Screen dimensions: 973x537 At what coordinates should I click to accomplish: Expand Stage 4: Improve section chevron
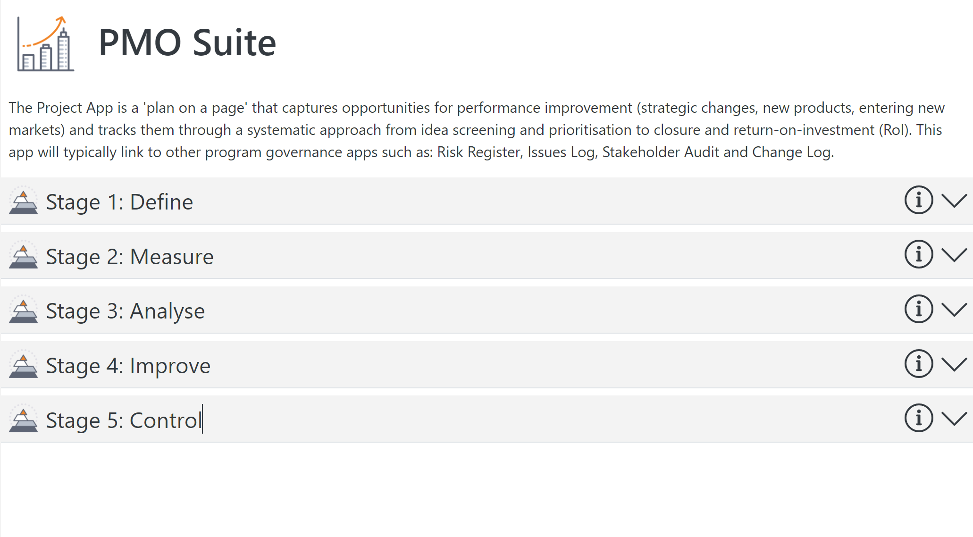click(x=954, y=364)
